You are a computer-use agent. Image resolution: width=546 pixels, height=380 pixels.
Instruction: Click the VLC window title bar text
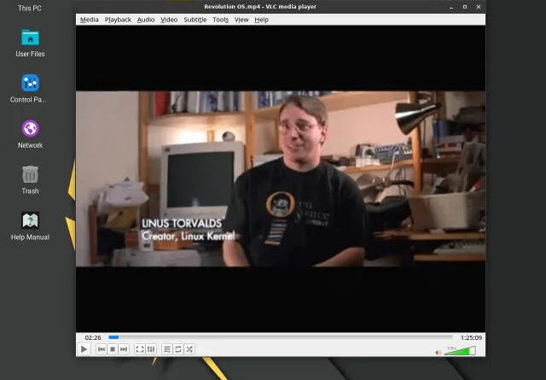pyautogui.click(x=260, y=7)
